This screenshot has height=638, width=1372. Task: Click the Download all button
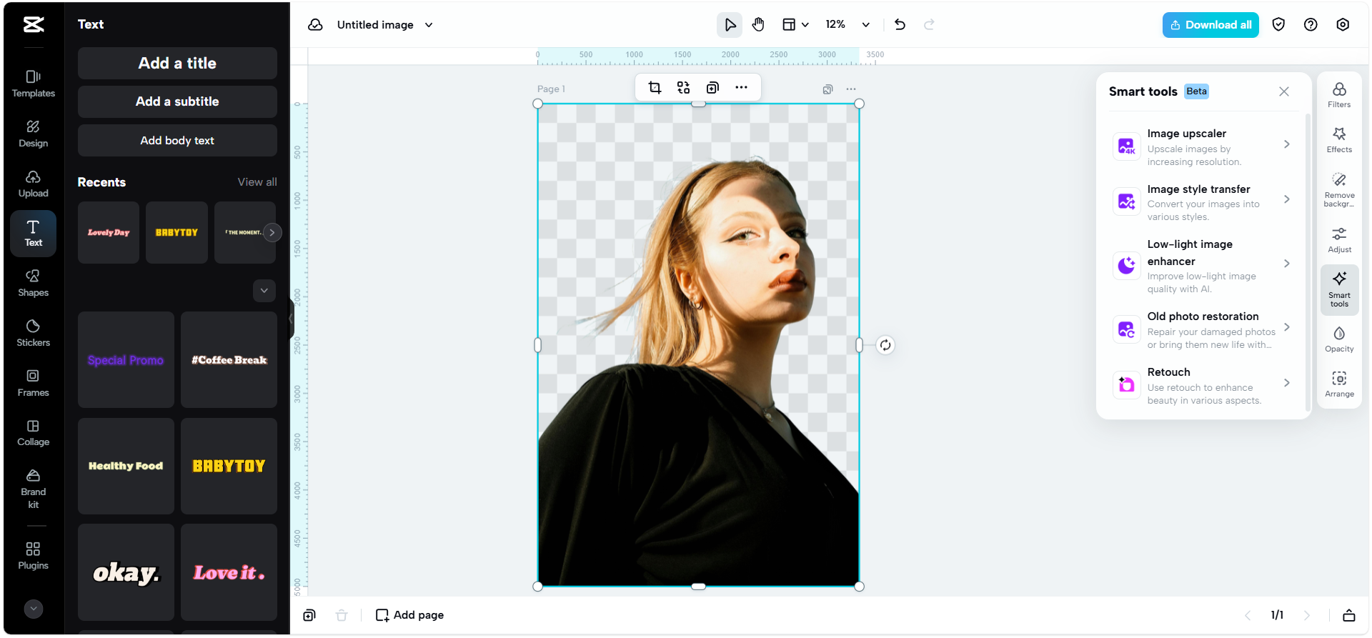pyautogui.click(x=1210, y=25)
